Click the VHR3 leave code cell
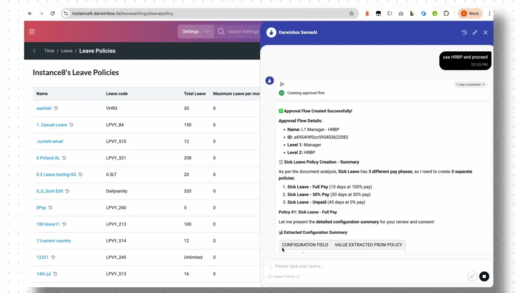 click(x=112, y=108)
